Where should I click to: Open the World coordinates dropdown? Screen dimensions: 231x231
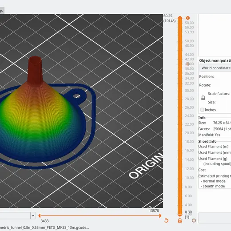point(215,68)
